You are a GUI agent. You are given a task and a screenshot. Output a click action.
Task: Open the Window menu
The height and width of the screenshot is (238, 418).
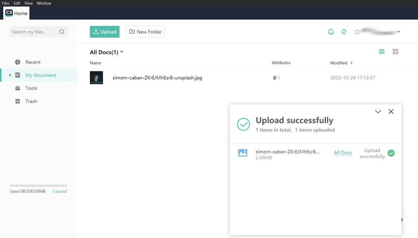[44, 3]
